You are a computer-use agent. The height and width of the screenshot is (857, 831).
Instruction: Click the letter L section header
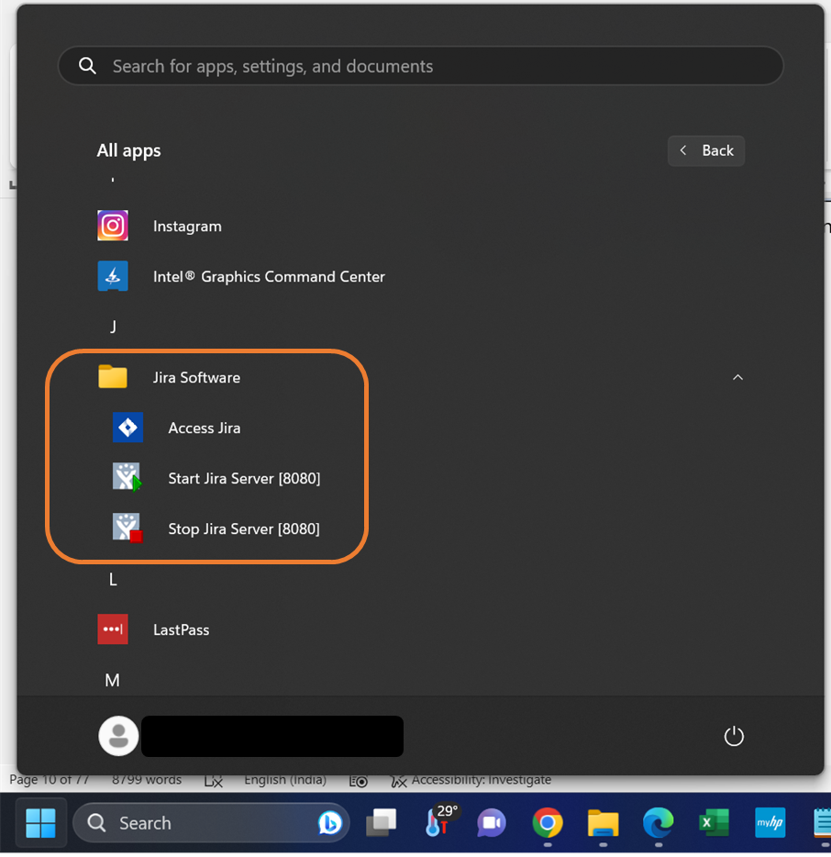pyautogui.click(x=113, y=579)
